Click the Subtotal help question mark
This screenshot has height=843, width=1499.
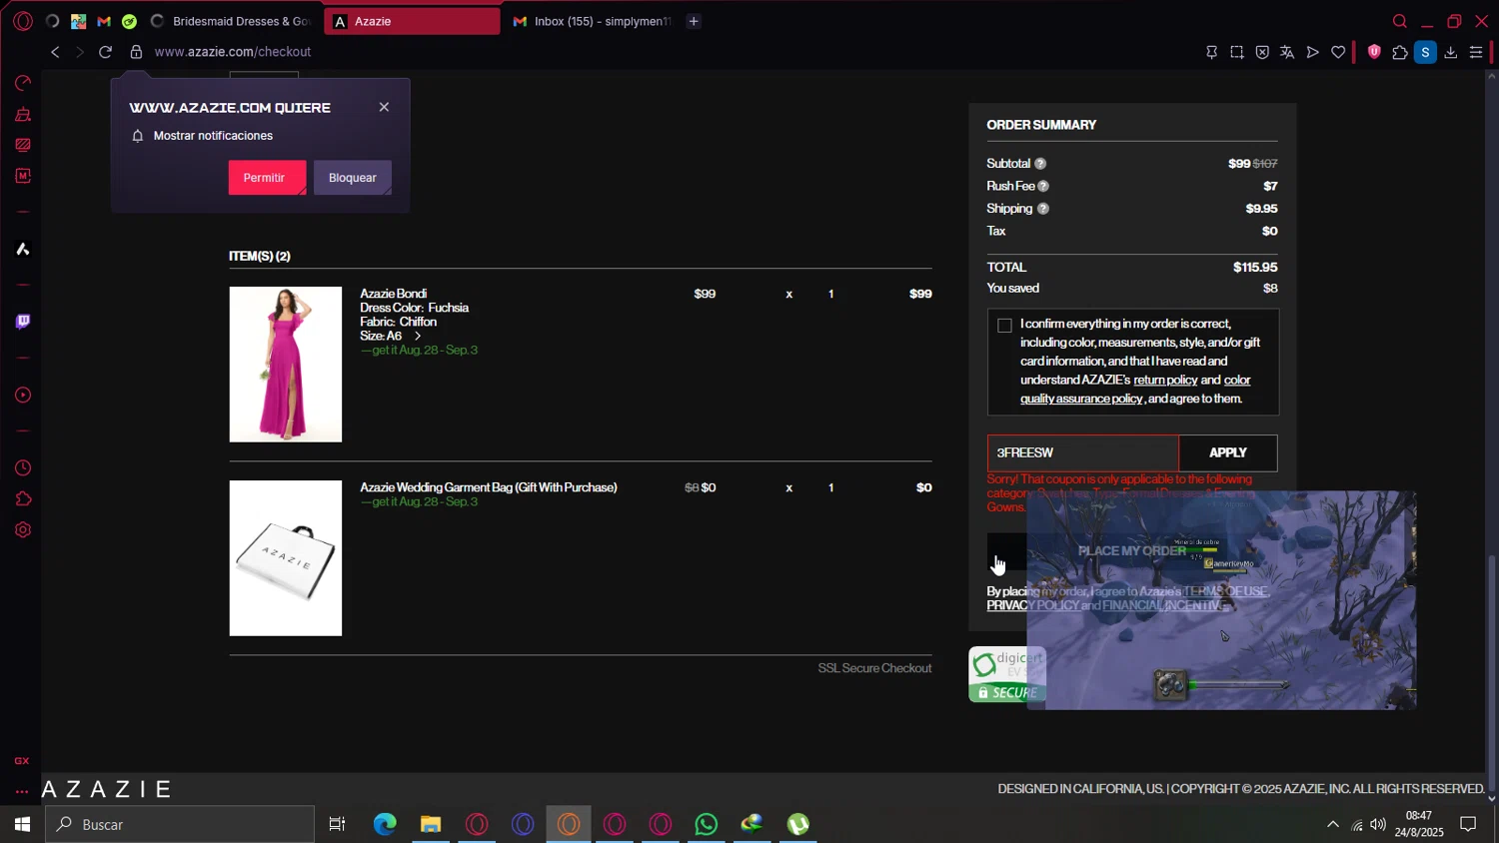[1040, 164]
